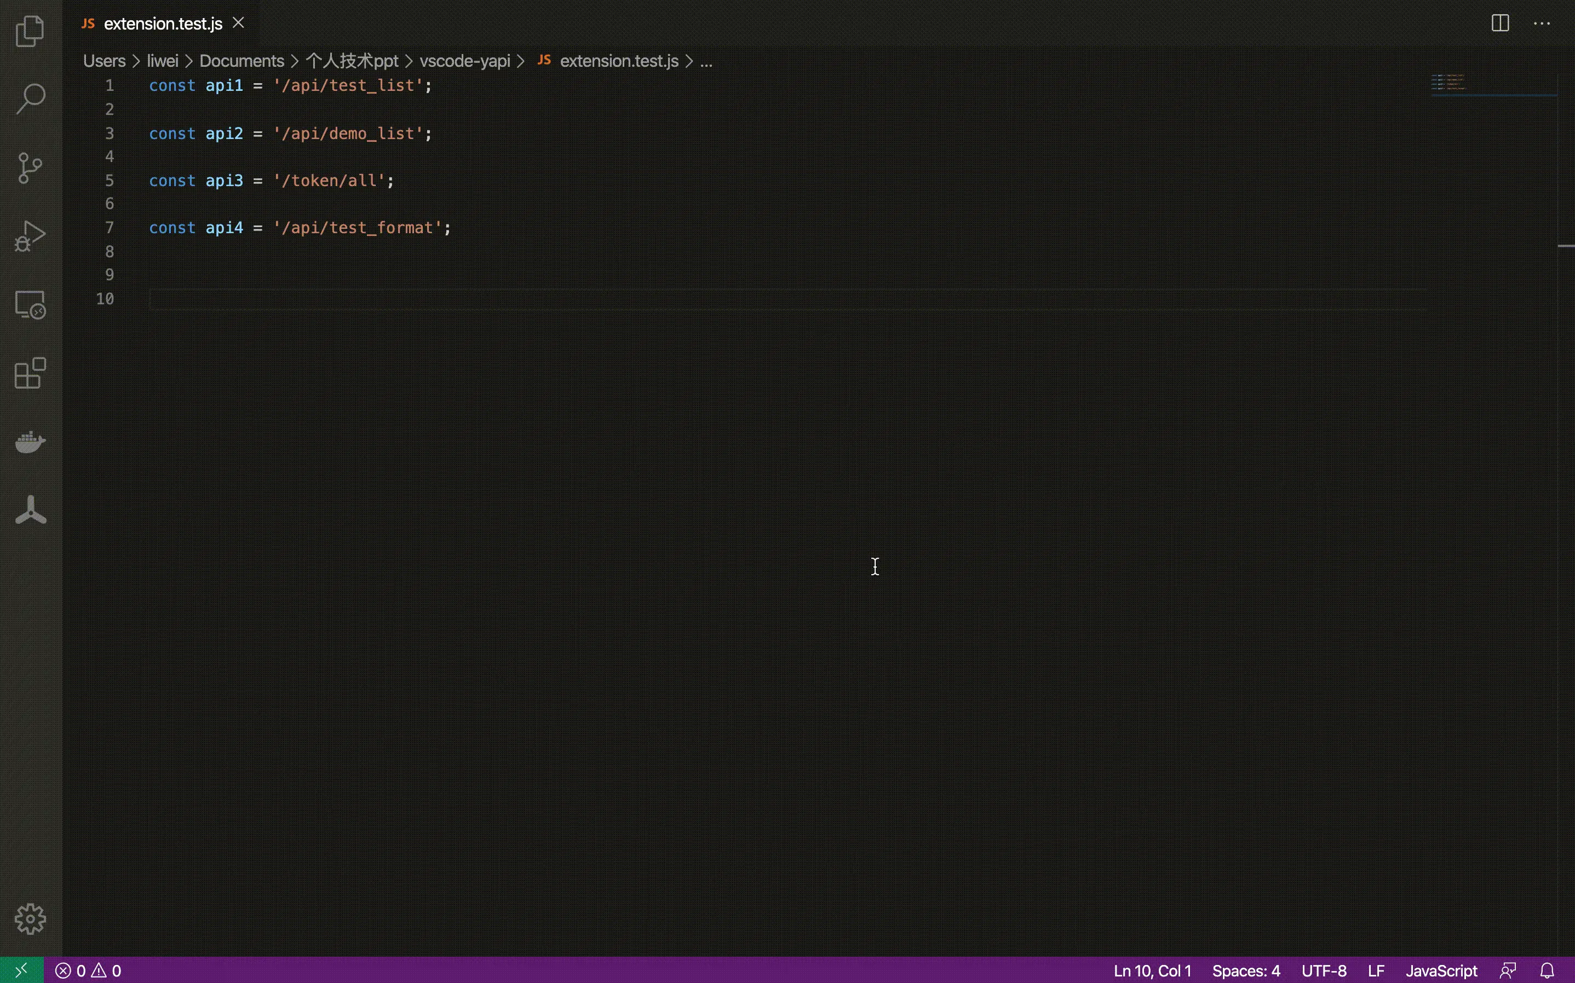The width and height of the screenshot is (1575, 983).
Task: Expand the vscode-yapi breadcrumb folder
Action: coord(464,61)
